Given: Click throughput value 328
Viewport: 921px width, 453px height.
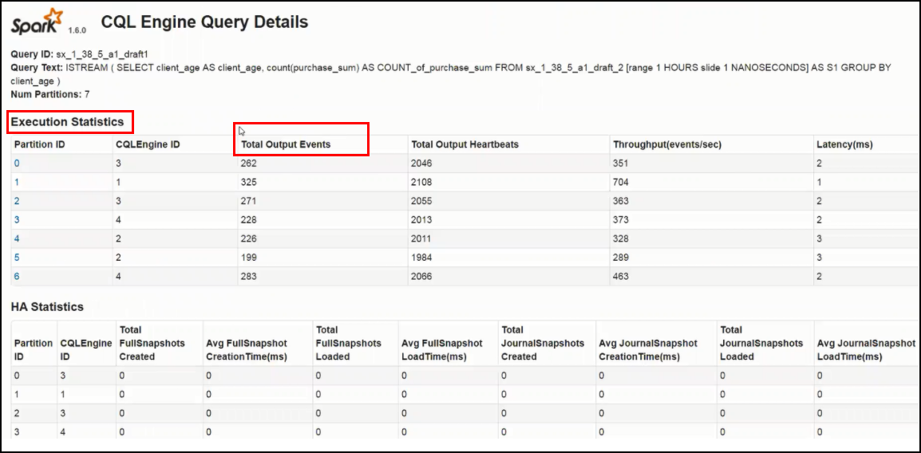Looking at the screenshot, I should [621, 238].
